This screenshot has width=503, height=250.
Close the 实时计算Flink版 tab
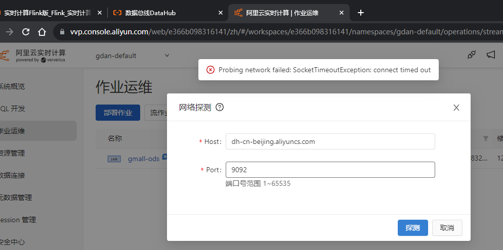click(x=100, y=13)
